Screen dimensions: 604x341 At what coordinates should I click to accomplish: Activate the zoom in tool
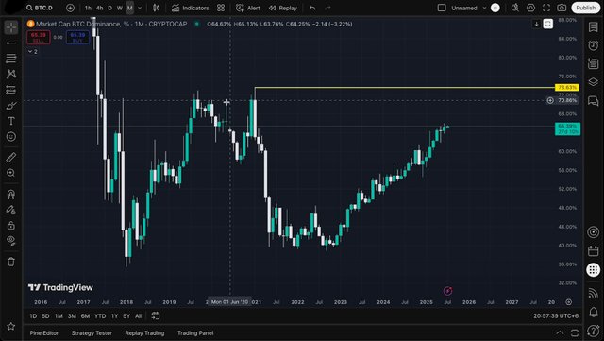11,173
